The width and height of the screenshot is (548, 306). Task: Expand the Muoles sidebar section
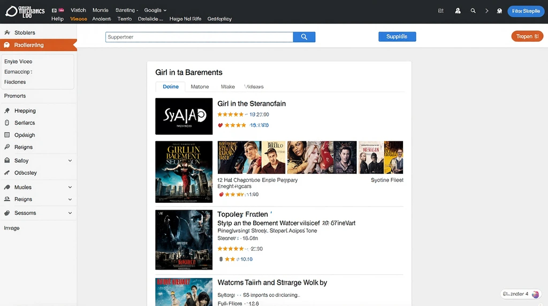pos(70,187)
